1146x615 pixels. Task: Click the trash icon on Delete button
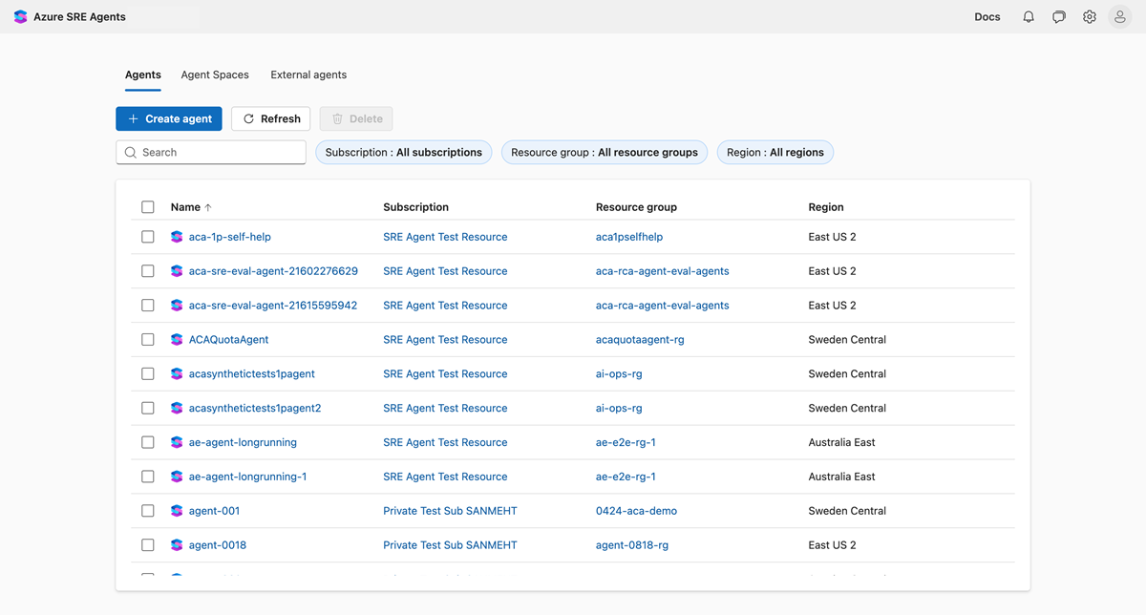pyautogui.click(x=338, y=118)
